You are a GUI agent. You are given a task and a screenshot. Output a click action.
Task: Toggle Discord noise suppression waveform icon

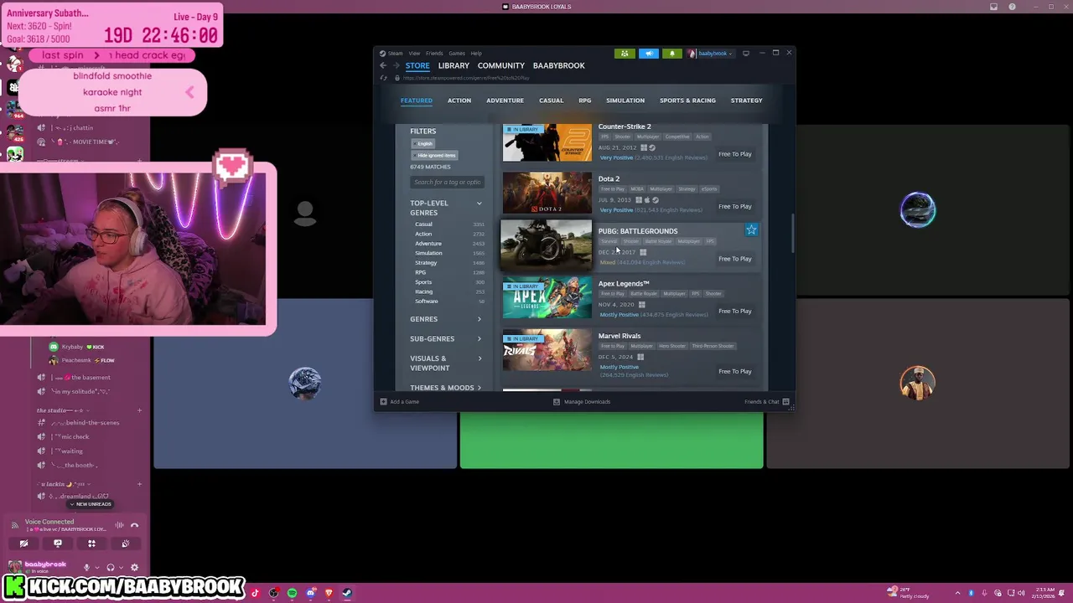pyautogui.click(x=119, y=525)
